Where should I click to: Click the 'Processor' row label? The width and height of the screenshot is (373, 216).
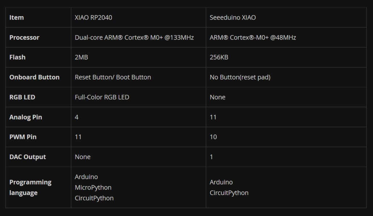click(x=24, y=37)
